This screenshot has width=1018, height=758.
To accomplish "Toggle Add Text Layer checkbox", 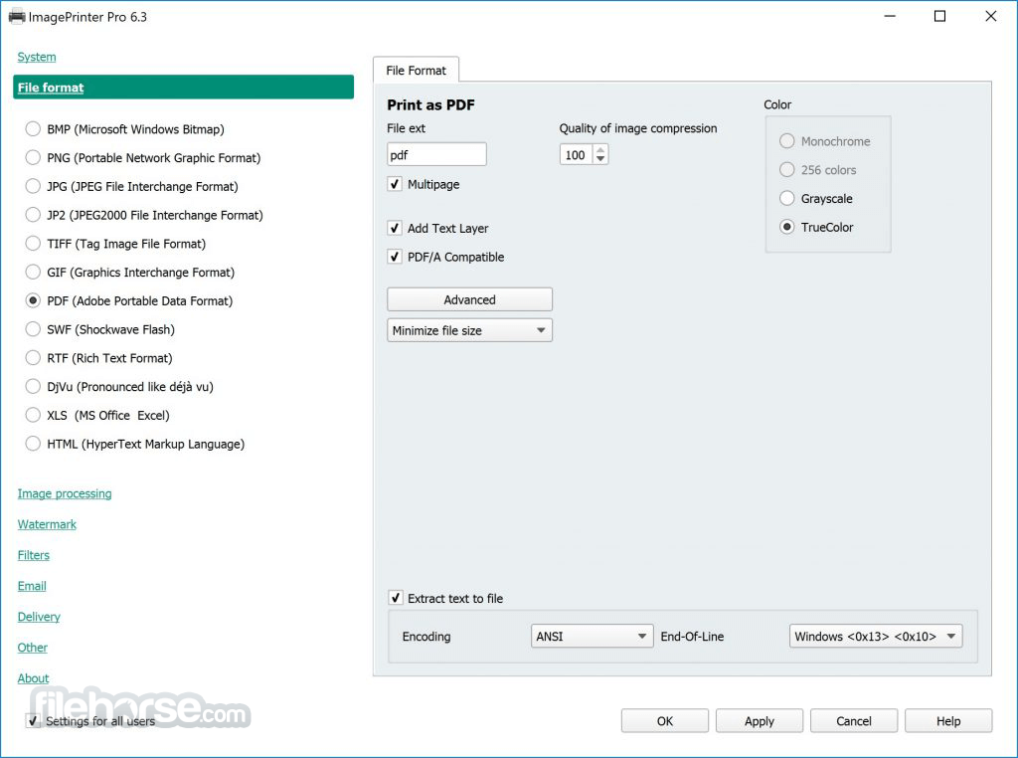I will [x=394, y=228].
